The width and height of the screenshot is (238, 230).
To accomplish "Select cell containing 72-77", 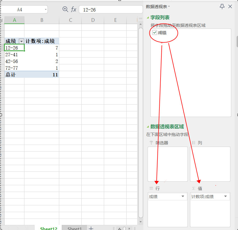I will (14, 68).
